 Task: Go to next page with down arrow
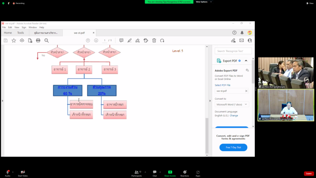coord(96,40)
